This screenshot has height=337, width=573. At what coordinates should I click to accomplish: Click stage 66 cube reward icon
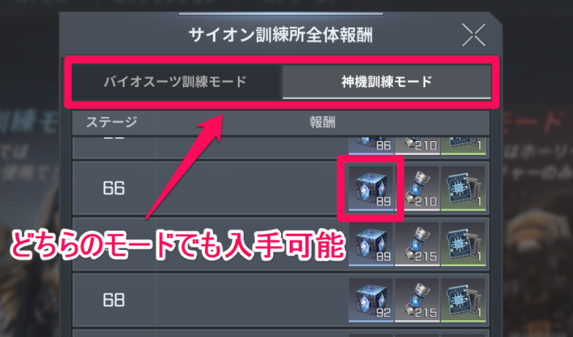(x=371, y=189)
